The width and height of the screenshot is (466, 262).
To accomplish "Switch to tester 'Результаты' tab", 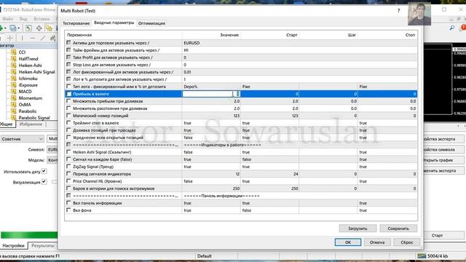I will [43, 246].
